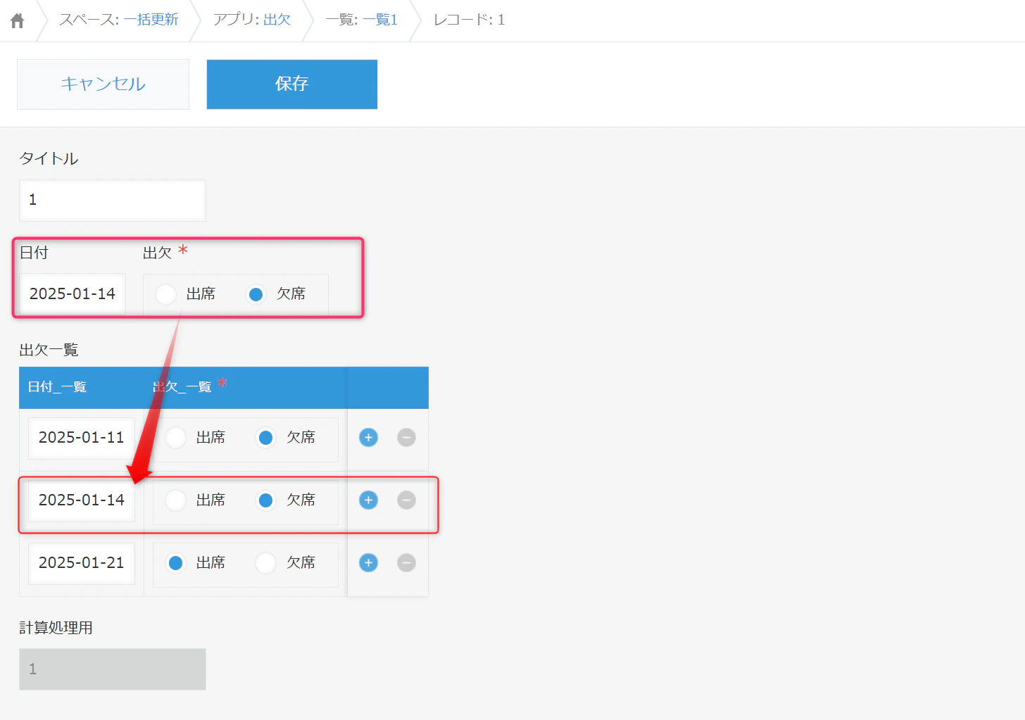Open the 一括更新 space link
The image size is (1025, 720).
point(151,20)
